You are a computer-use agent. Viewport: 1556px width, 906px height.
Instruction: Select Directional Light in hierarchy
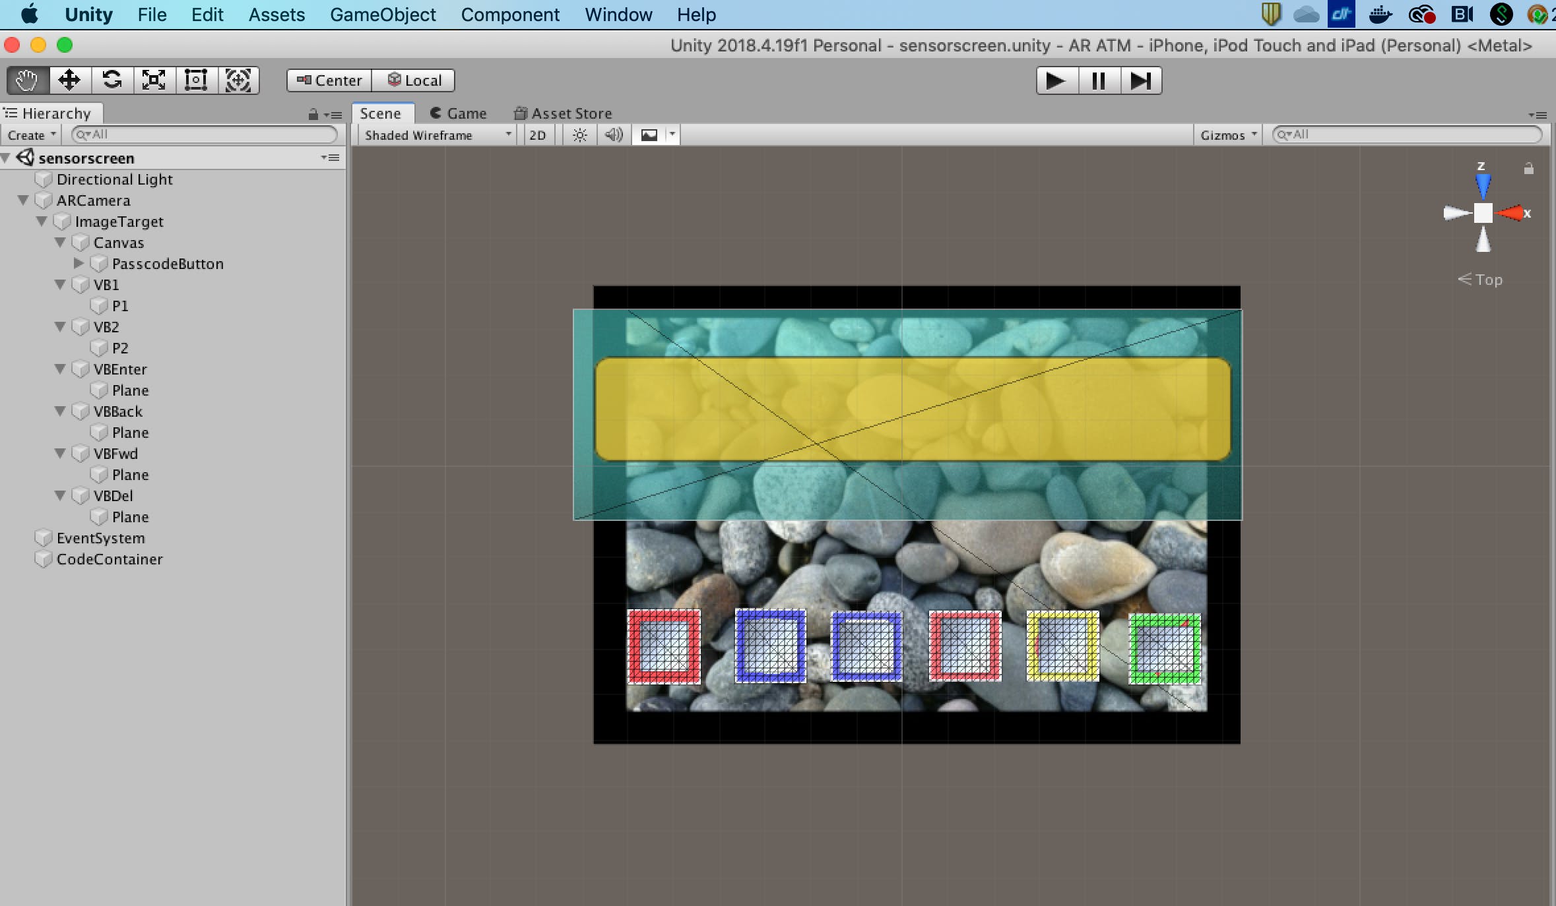tap(114, 179)
